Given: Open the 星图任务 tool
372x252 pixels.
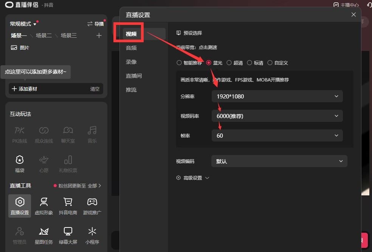Looking at the screenshot, I should (43, 235).
